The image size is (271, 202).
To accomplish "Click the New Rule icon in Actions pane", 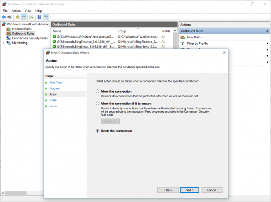I will coord(183,37).
